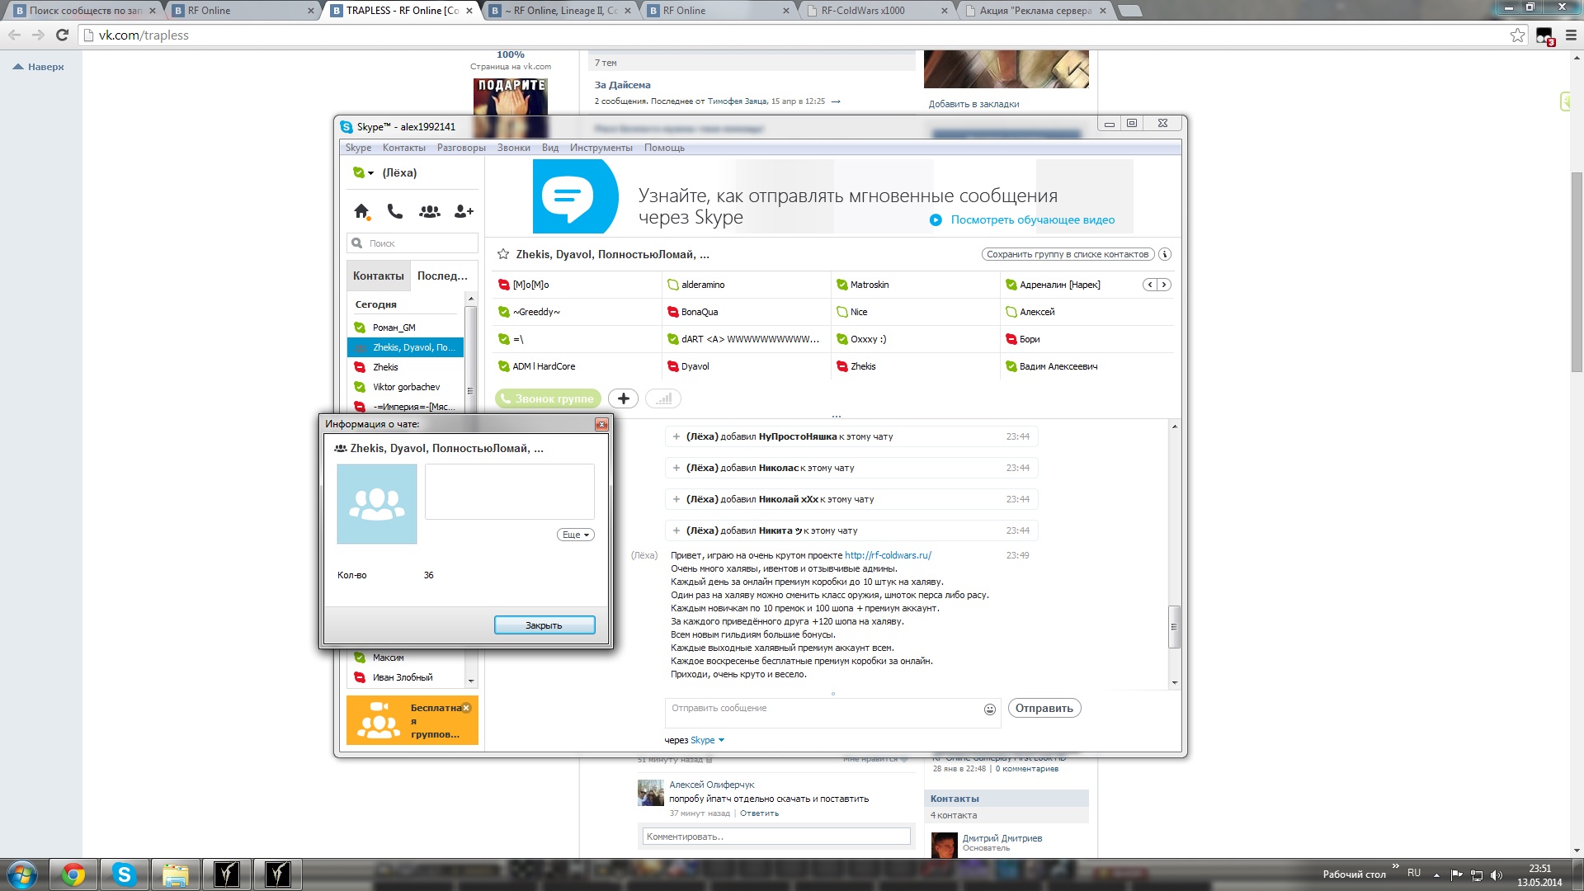Click Наверх to go to page top
This screenshot has width=1584, height=891.
(x=39, y=67)
